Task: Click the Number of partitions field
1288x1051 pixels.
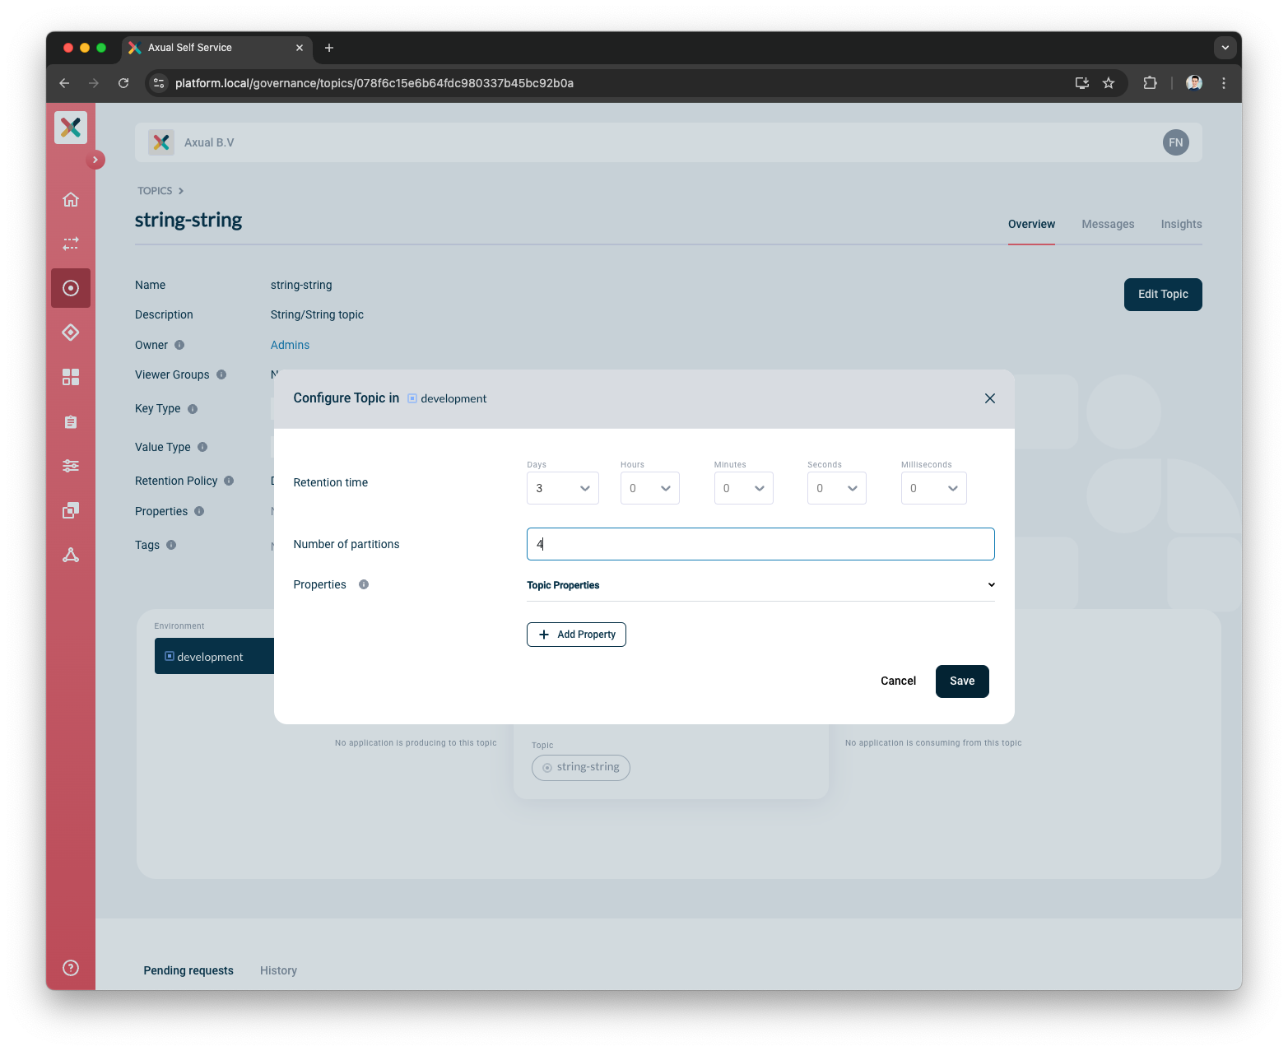Action: point(760,544)
